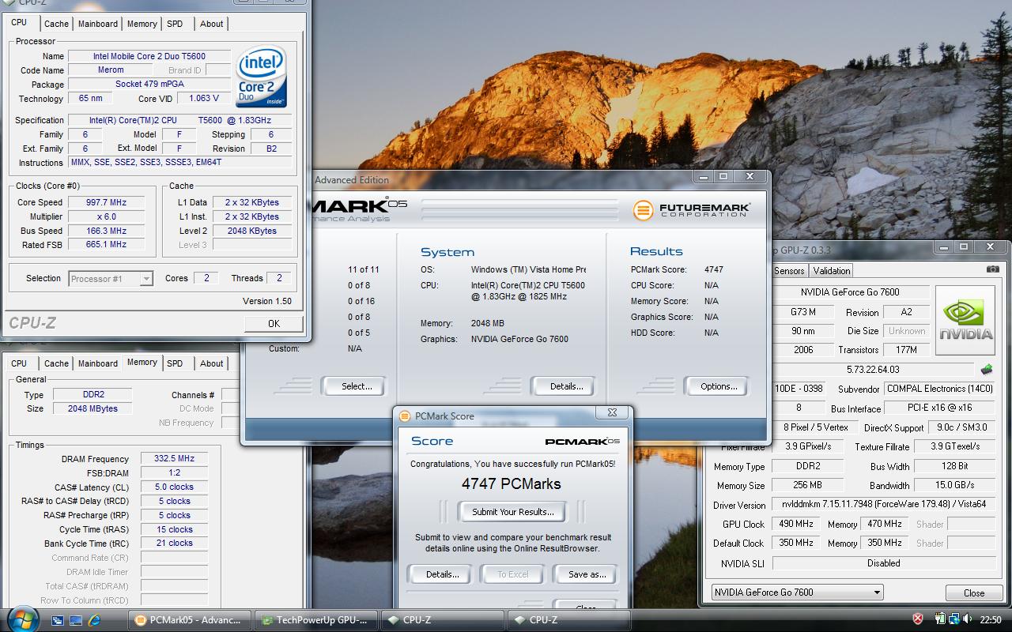The width and height of the screenshot is (1012, 632).
Task: Open the network tray icon
Action: pos(954,619)
